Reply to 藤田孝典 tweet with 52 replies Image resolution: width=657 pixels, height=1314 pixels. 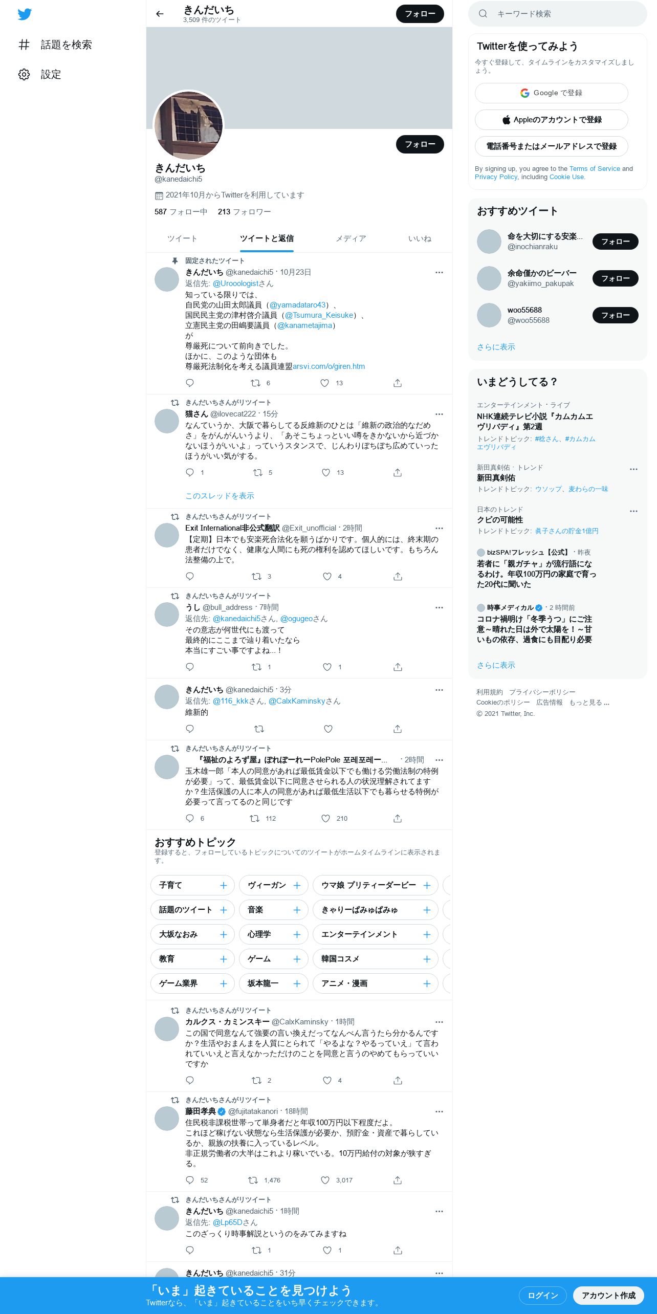click(x=190, y=1180)
